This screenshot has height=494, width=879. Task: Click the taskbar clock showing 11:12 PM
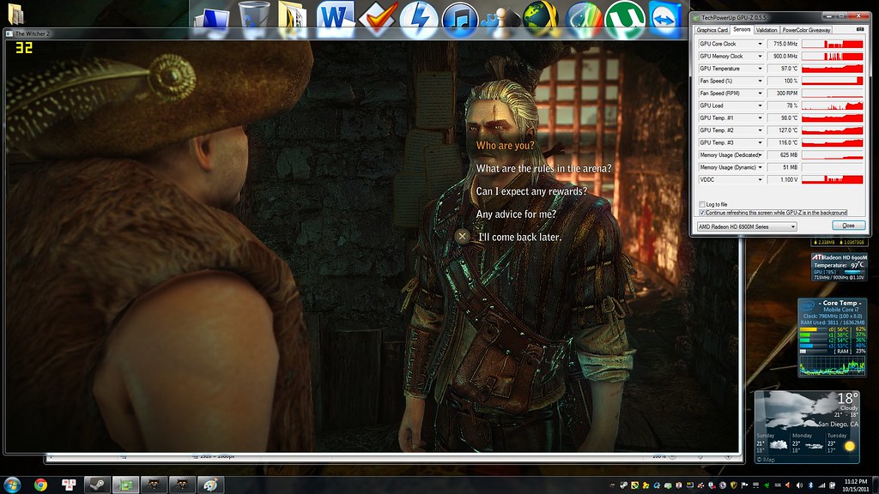(x=856, y=485)
